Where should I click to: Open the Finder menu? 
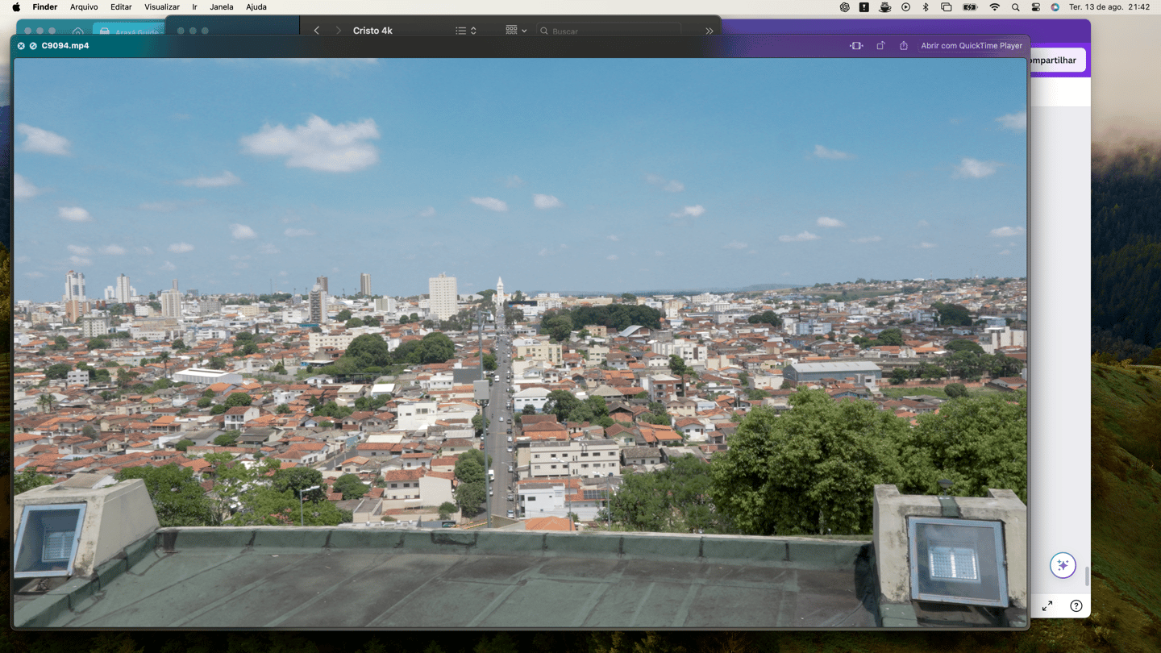point(45,7)
